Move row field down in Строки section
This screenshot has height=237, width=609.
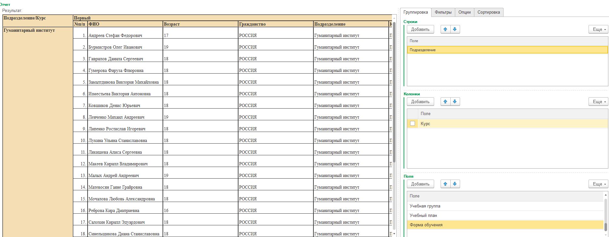coord(455,30)
